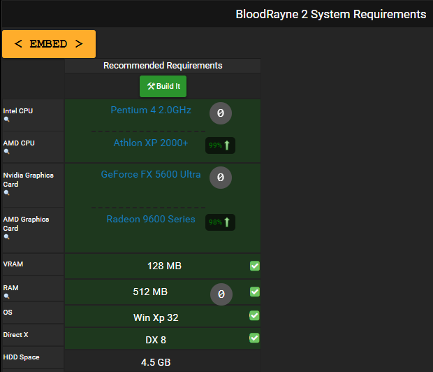Open the Athlon XP 2000+ link
This screenshot has height=372, width=433.
coord(151,143)
